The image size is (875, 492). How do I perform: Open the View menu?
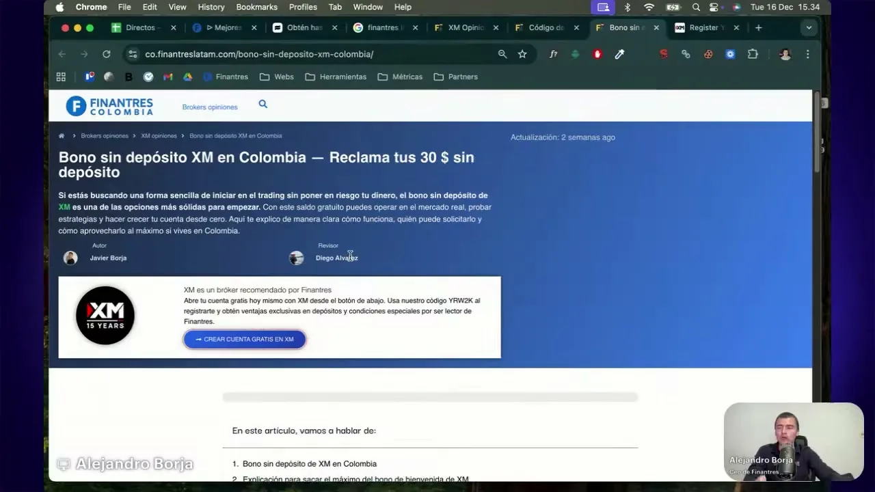(x=177, y=7)
